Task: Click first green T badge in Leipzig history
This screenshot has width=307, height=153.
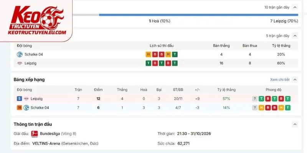Action: [x=149, y=63]
